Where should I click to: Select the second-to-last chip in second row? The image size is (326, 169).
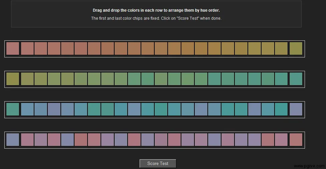point(281,79)
